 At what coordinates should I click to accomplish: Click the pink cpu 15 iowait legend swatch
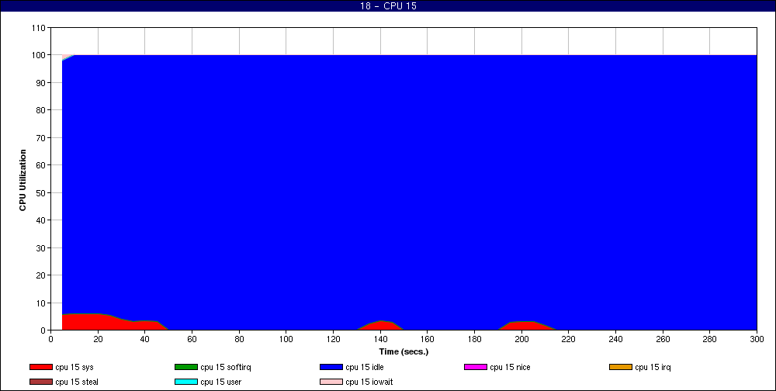click(331, 382)
